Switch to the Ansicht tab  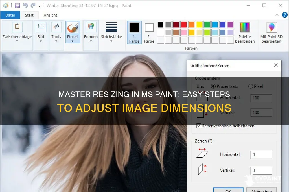[50, 15]
